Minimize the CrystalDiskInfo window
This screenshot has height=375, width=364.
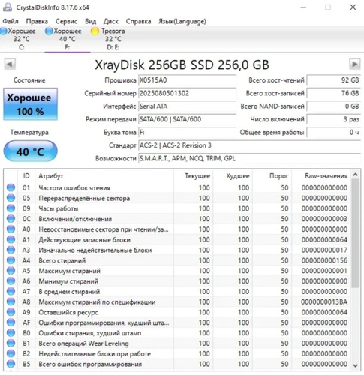[303, 7]
